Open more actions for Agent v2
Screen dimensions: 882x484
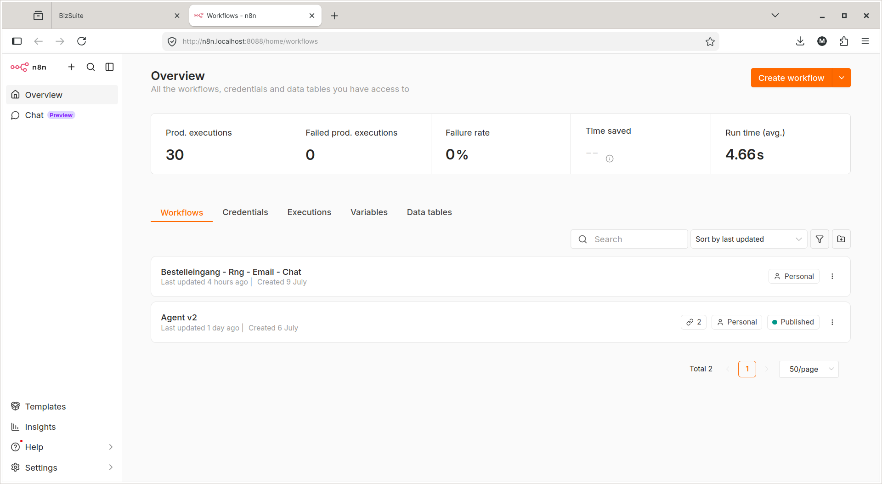coord(832,322)
